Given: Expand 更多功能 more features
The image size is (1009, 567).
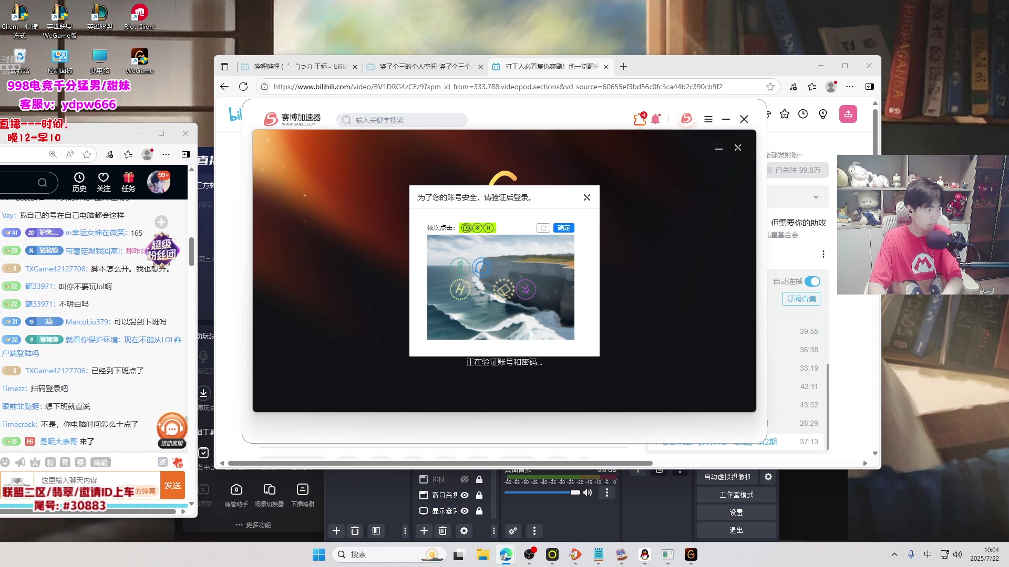Looking at the screenshot, I should coord(254,524).
